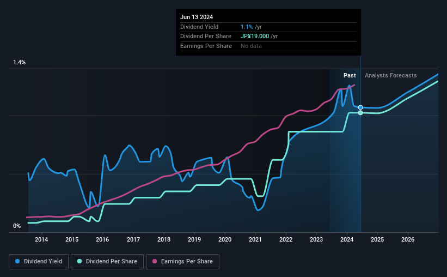Viewport: 447px width, 277px height.
Task: Click the Analysts Forecasts label
Action: coord(390,75)
